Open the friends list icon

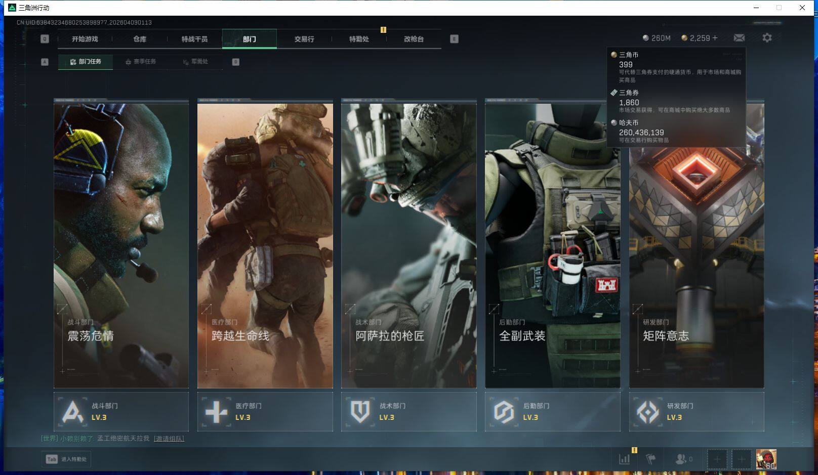point(681,459)
